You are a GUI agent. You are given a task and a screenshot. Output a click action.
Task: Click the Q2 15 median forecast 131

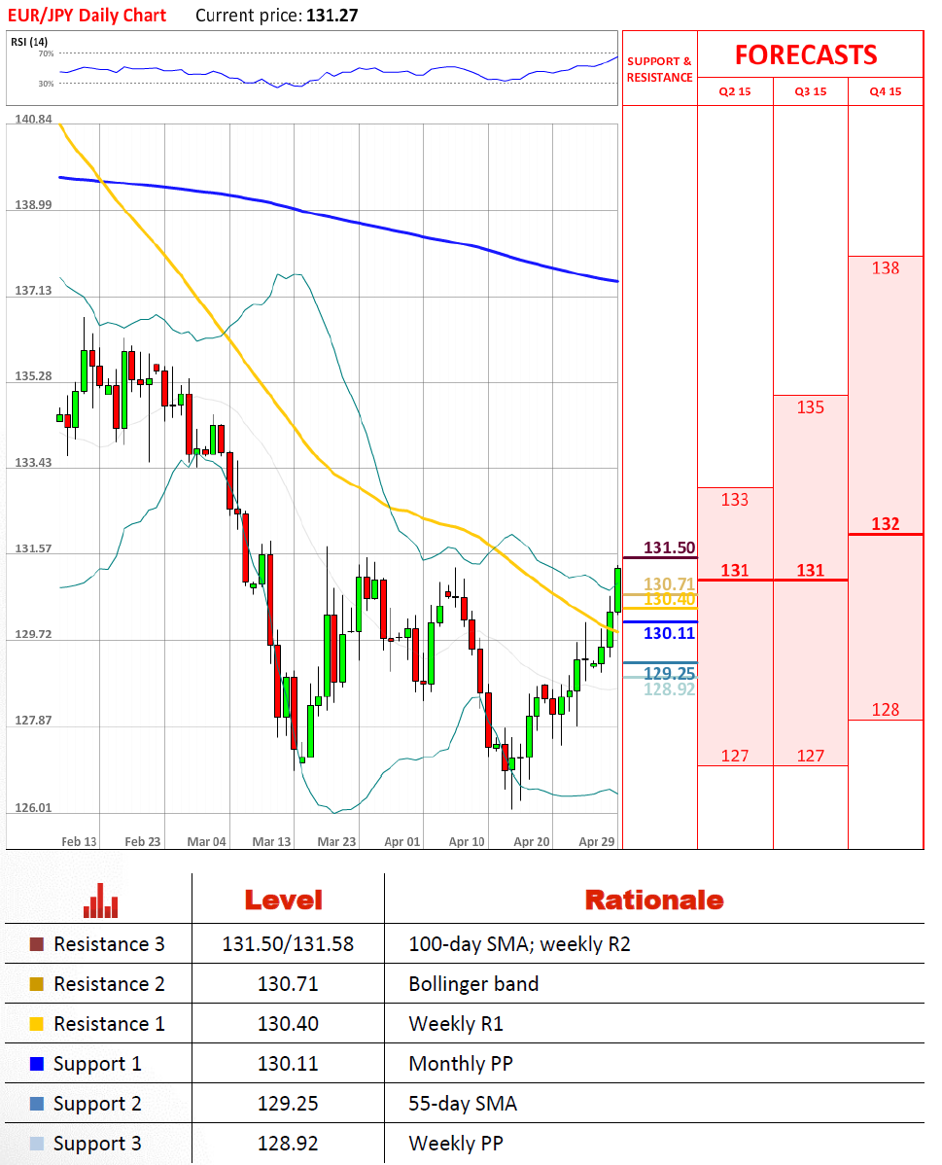(x=735, y=571)
